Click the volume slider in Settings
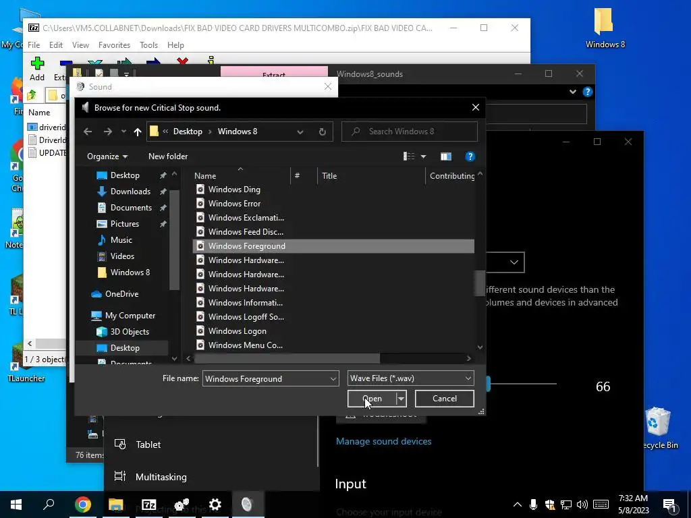Viewport: 691px width, 518px height. click(522, 384)
